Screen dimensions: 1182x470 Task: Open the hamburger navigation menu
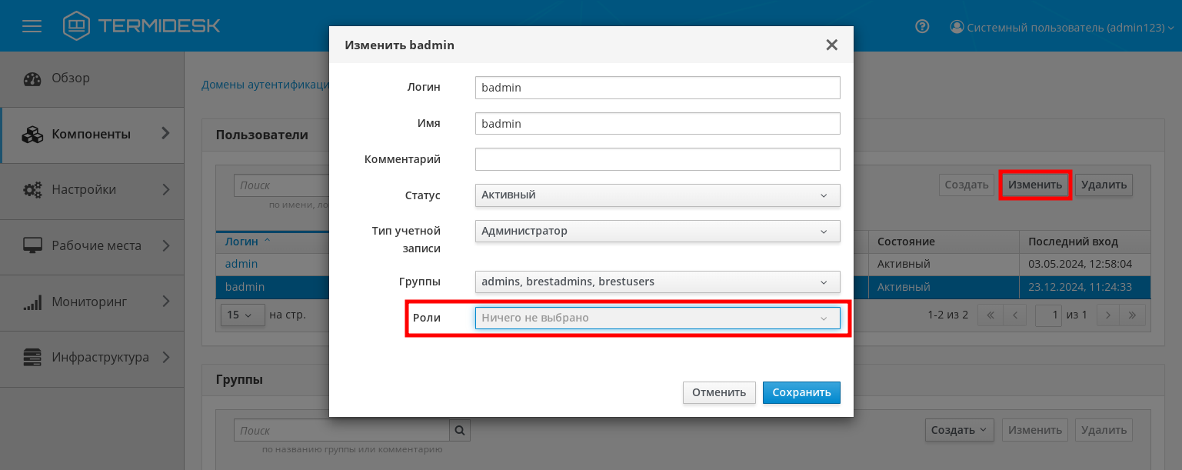click(32, 26)
